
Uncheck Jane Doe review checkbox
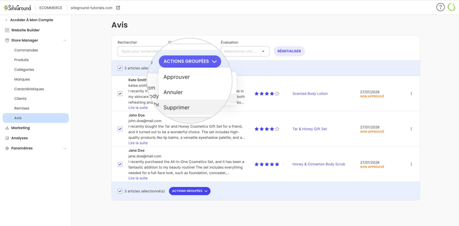(x=120, y=164)
